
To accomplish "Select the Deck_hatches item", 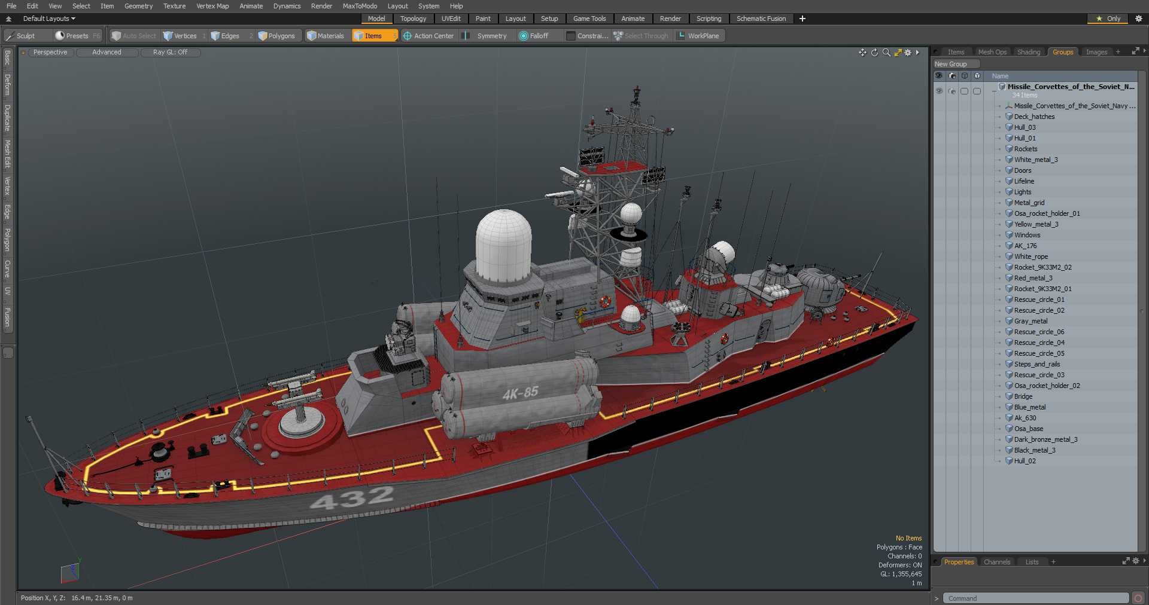I will [x=1034, y=117].
